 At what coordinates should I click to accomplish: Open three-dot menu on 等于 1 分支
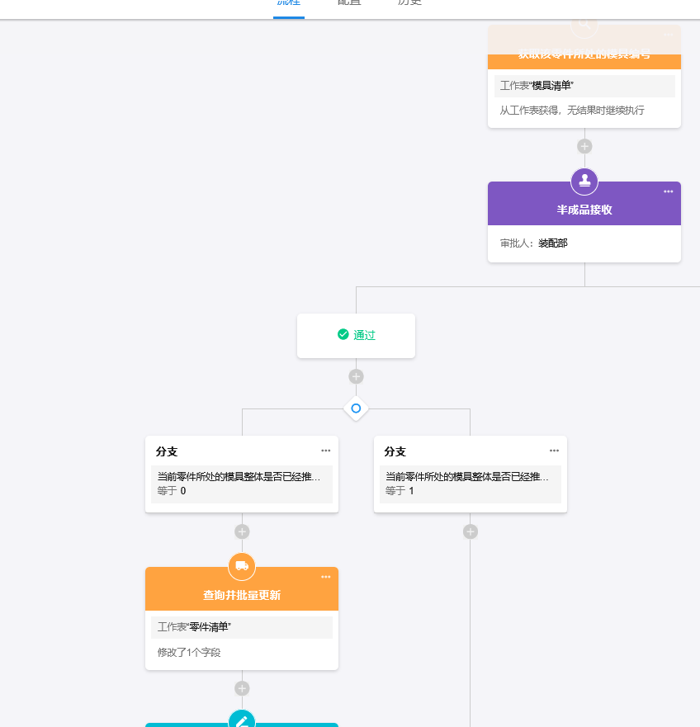click(x=554, y=451)
